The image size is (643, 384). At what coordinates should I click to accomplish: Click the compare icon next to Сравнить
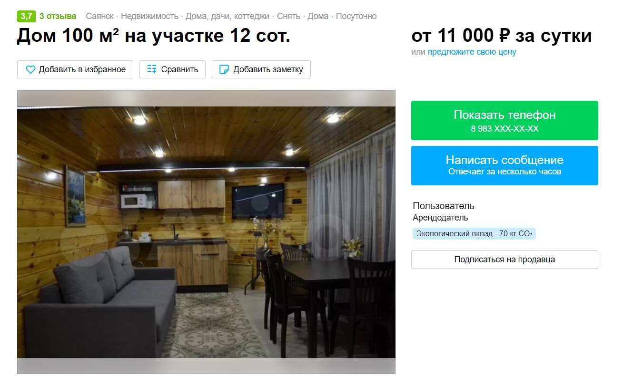click(152, 69)
